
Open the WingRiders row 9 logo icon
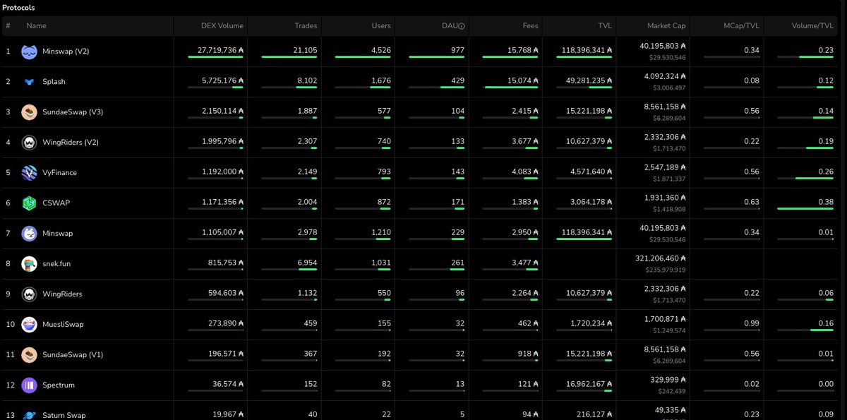coord(29,294)
